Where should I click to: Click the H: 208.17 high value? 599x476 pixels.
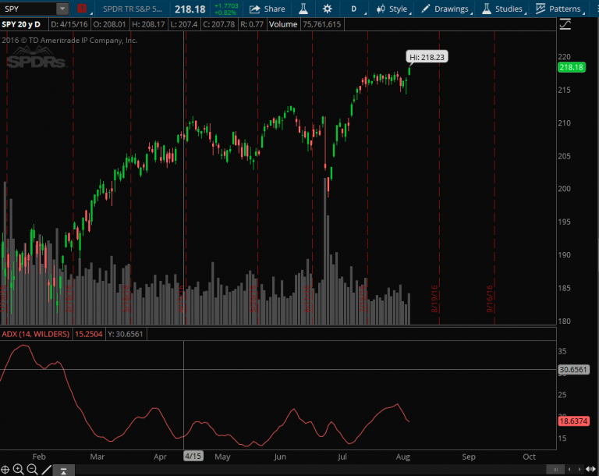click(148, 24)
